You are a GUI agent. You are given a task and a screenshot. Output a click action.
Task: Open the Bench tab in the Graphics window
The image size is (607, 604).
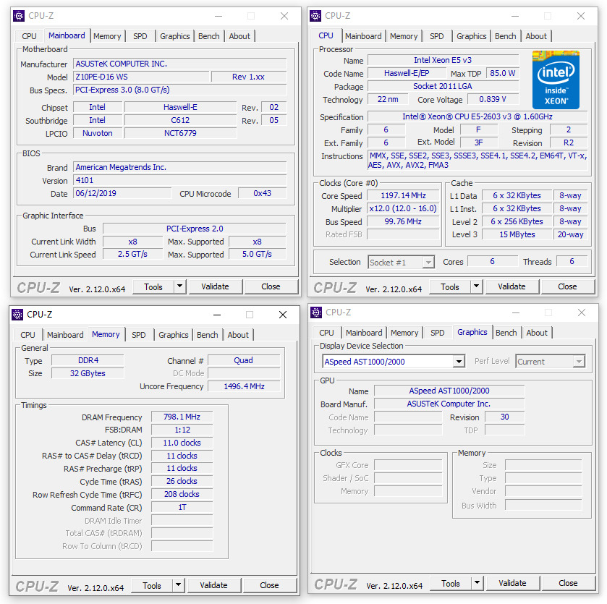click(x=506, y=333)
